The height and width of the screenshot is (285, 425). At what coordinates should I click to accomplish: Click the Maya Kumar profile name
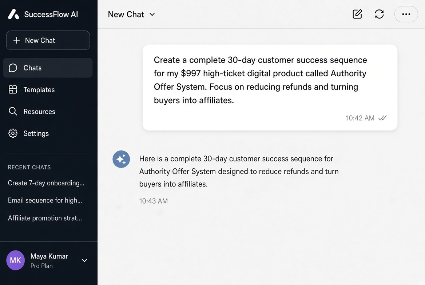49,256
